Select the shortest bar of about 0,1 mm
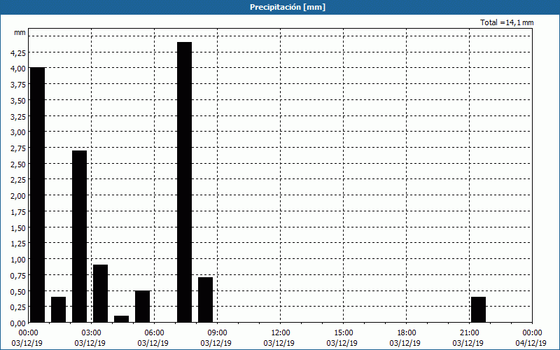The image size is (560, 350). (x=121, y=319)
